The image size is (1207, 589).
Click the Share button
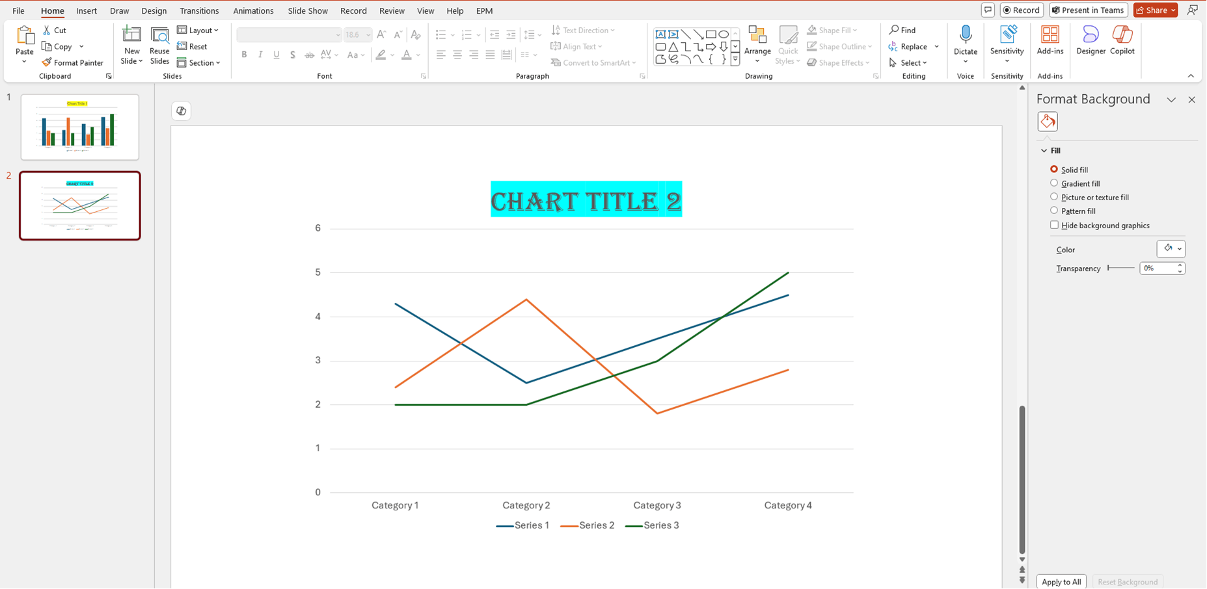coord(1156,10)
